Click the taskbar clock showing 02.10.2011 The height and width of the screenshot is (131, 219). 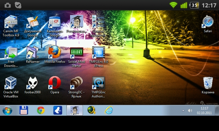tap(204, 110)
